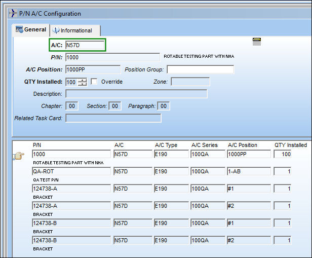Click the yellow note icon
The image size is (312, 258).
point(257,42)
